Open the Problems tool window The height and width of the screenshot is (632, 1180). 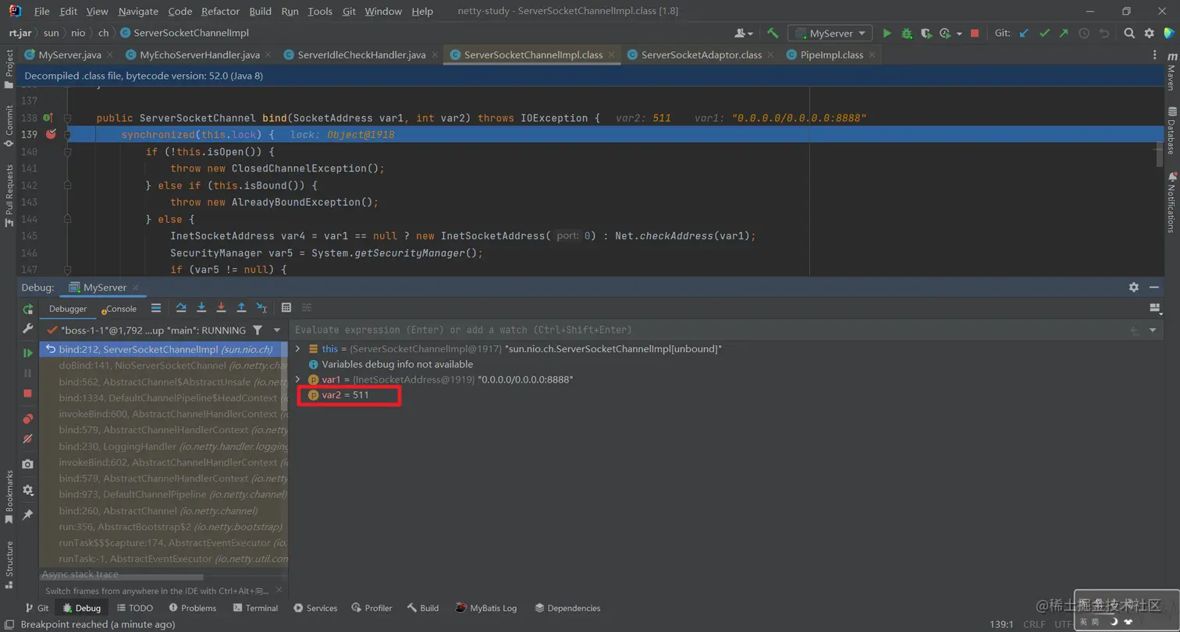pyautogui.click(x=193, y=608)
